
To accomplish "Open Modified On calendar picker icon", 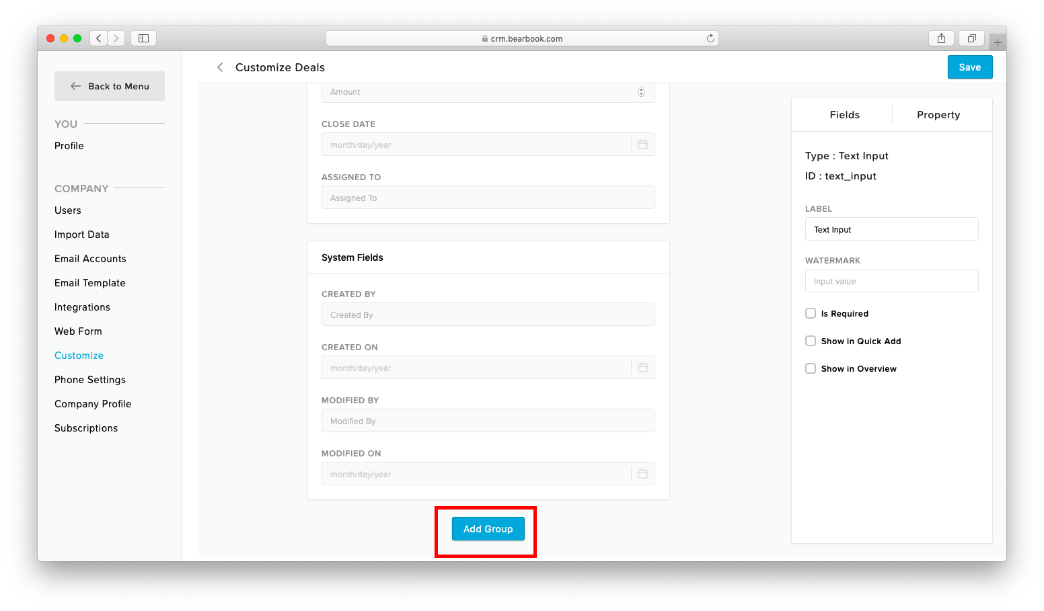I will 642,474.
